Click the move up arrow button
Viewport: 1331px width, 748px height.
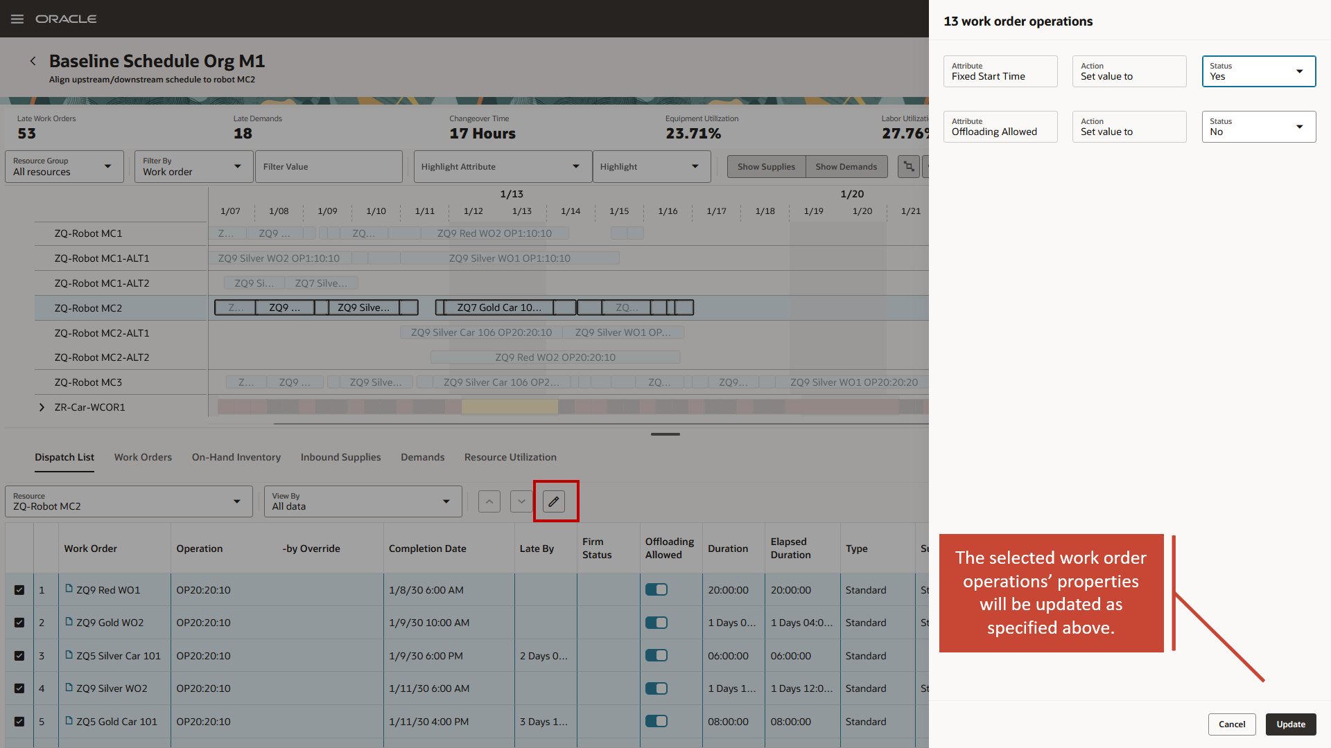(489, 501)
